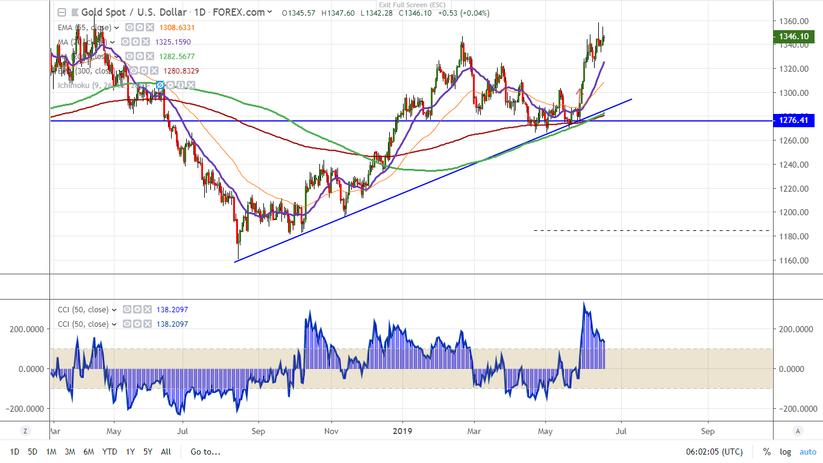Remove the EMA (300, close) indicator

[153, 71]
